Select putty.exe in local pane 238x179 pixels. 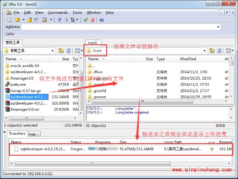pyautogui.click(x=15, y=84)
